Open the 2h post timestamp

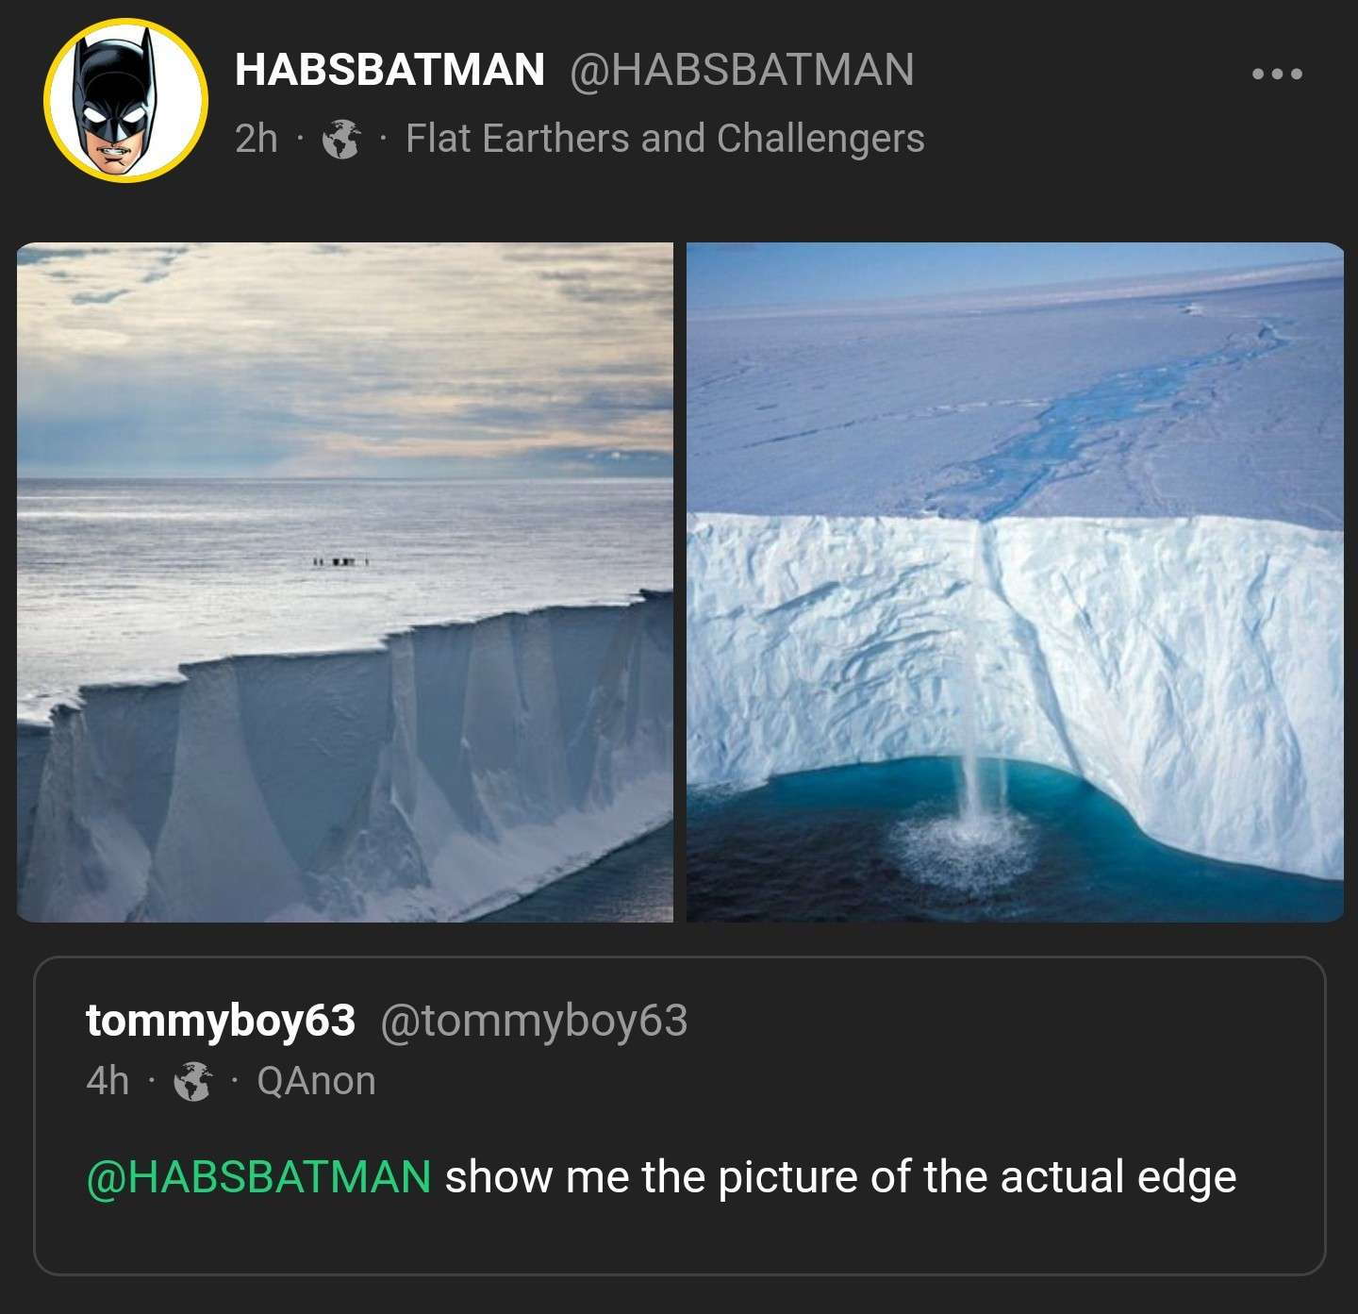click(256, 139)
